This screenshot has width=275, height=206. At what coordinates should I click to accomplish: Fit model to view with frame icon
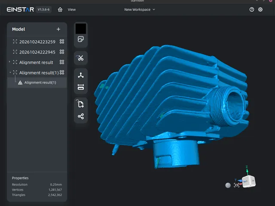[237, 185]
